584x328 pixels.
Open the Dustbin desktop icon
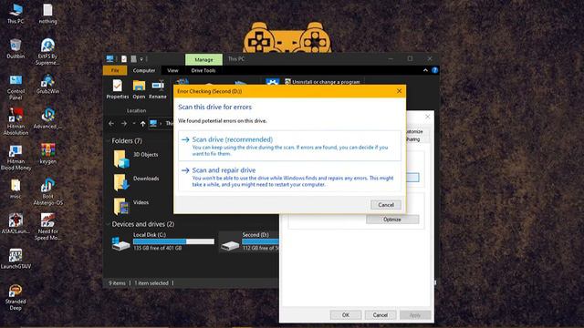[16, 48]
